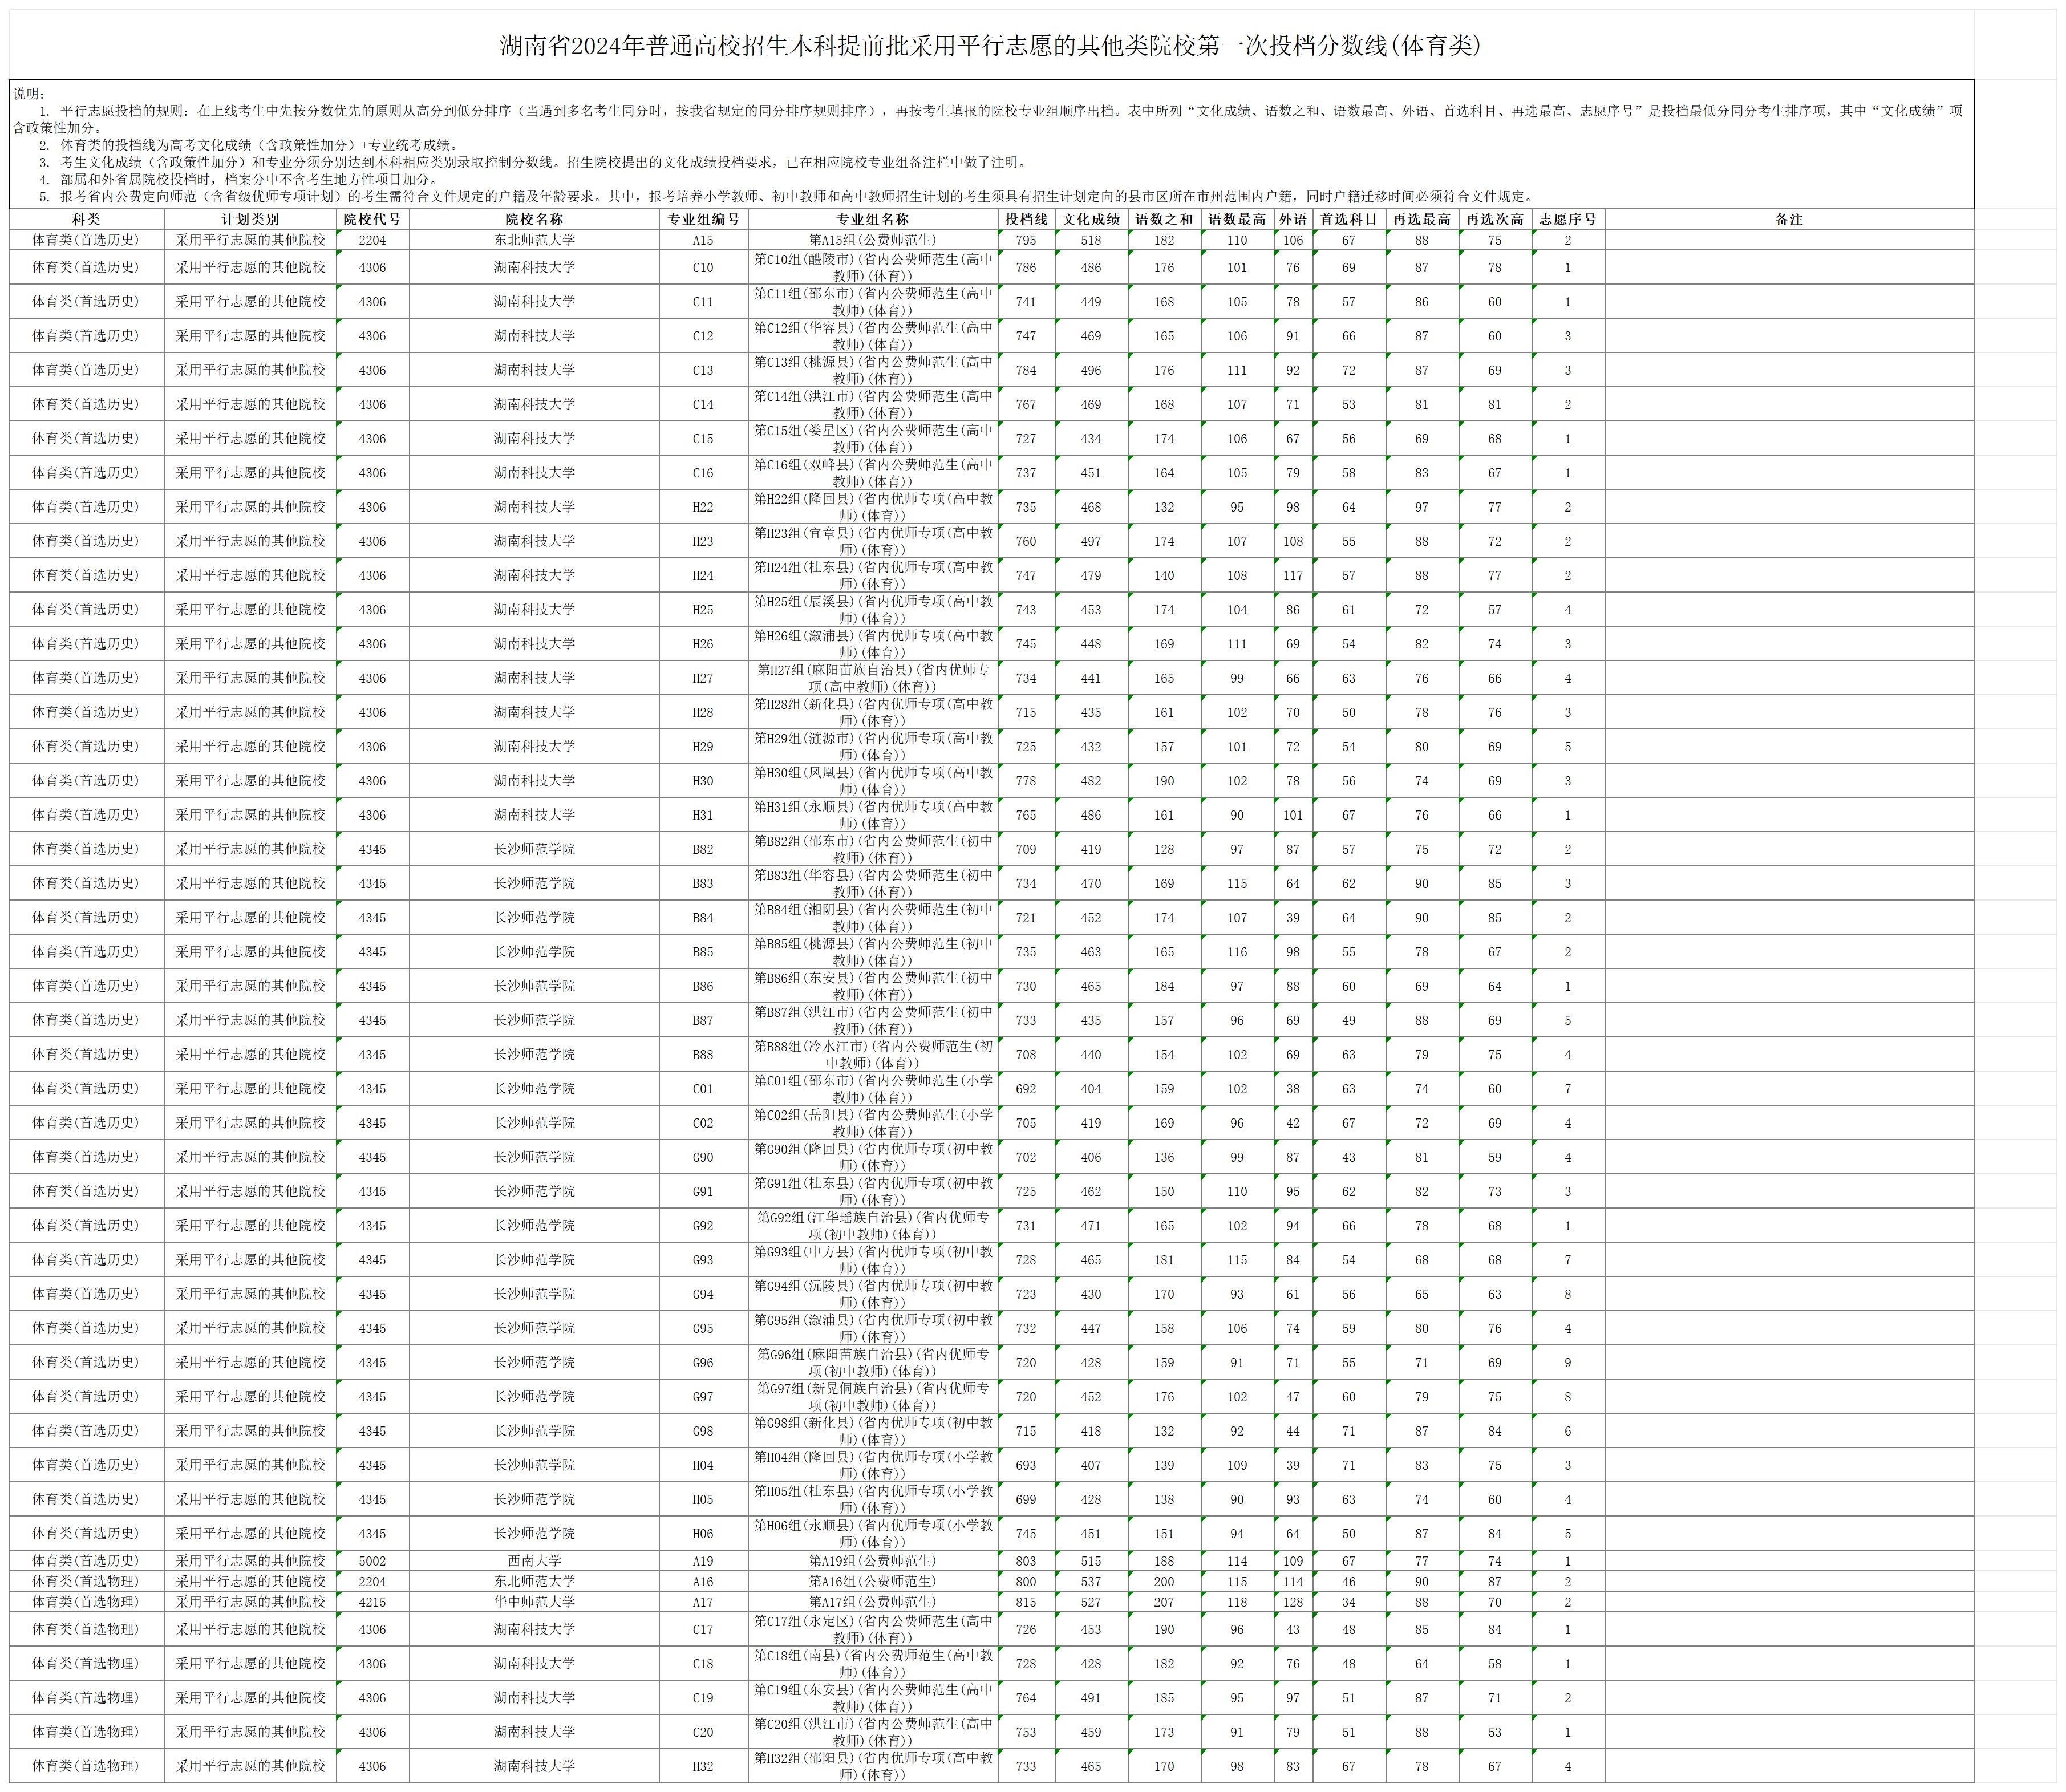Select 文化成绩 value 537 in the A16 row

pos(1091,1581)
